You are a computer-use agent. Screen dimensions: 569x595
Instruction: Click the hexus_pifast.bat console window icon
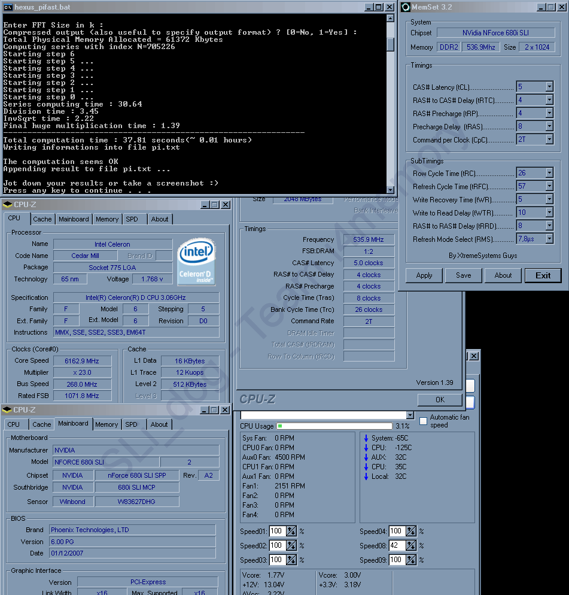(8, 7)
